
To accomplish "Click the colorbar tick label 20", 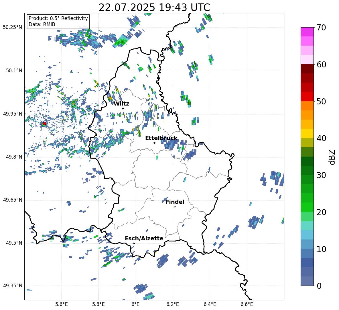I will click(x=321, y=212).
